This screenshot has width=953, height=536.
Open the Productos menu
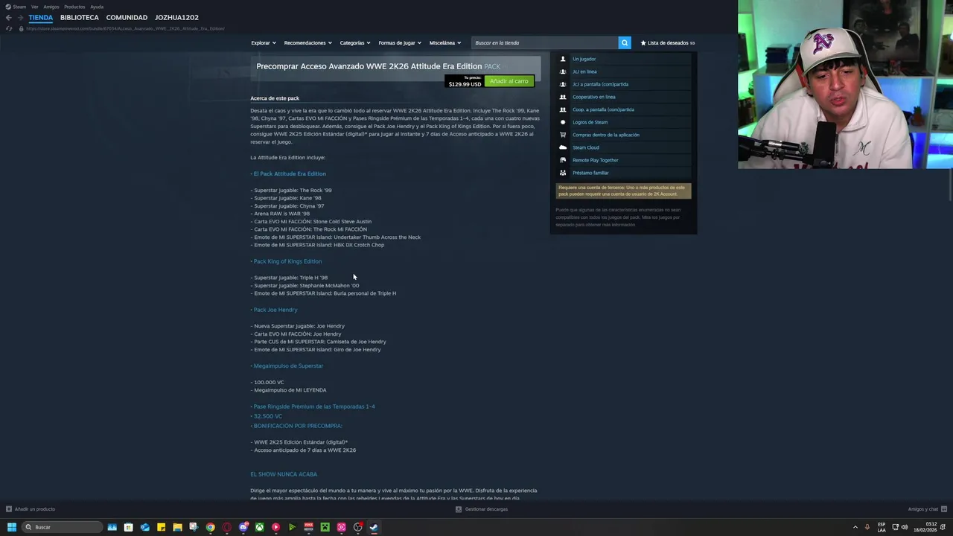74,7
